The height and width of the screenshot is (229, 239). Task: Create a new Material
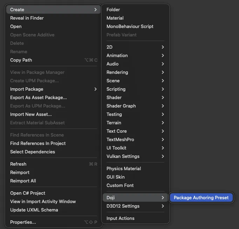coord(135,18)
